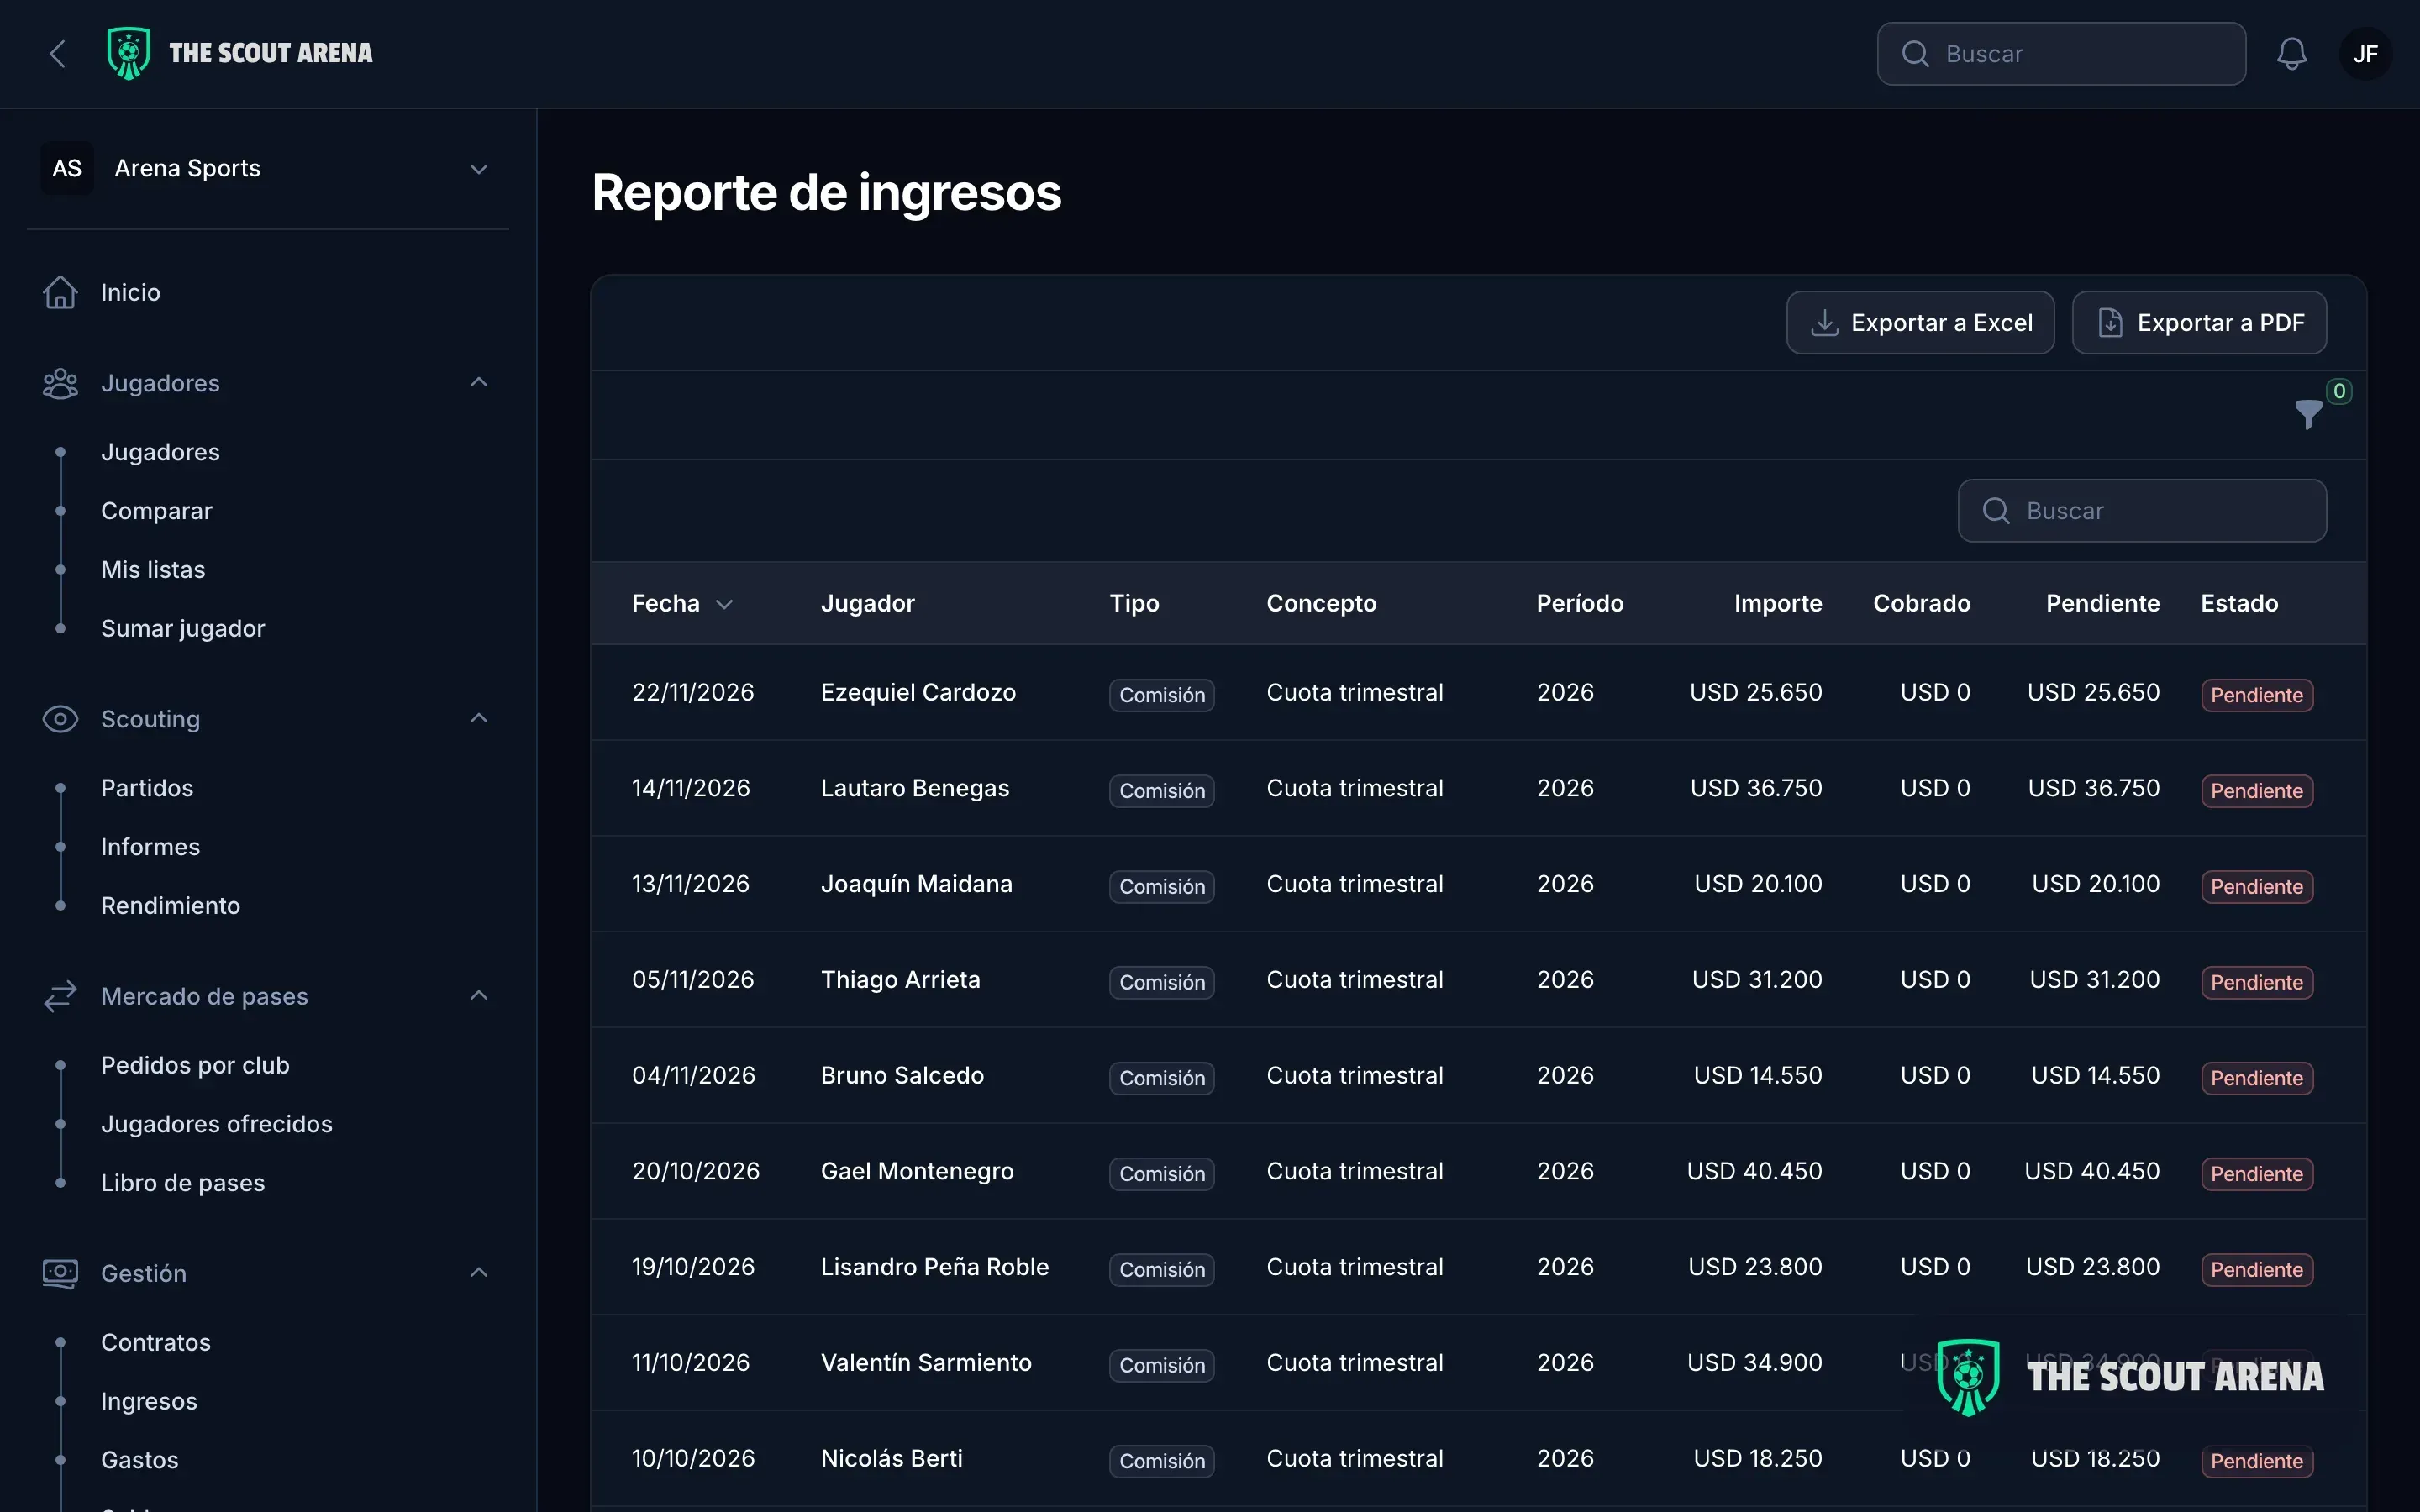2420x1512 pixels.
Task: Click Exportar a Excel button
Action: (x=1920, y=323)
